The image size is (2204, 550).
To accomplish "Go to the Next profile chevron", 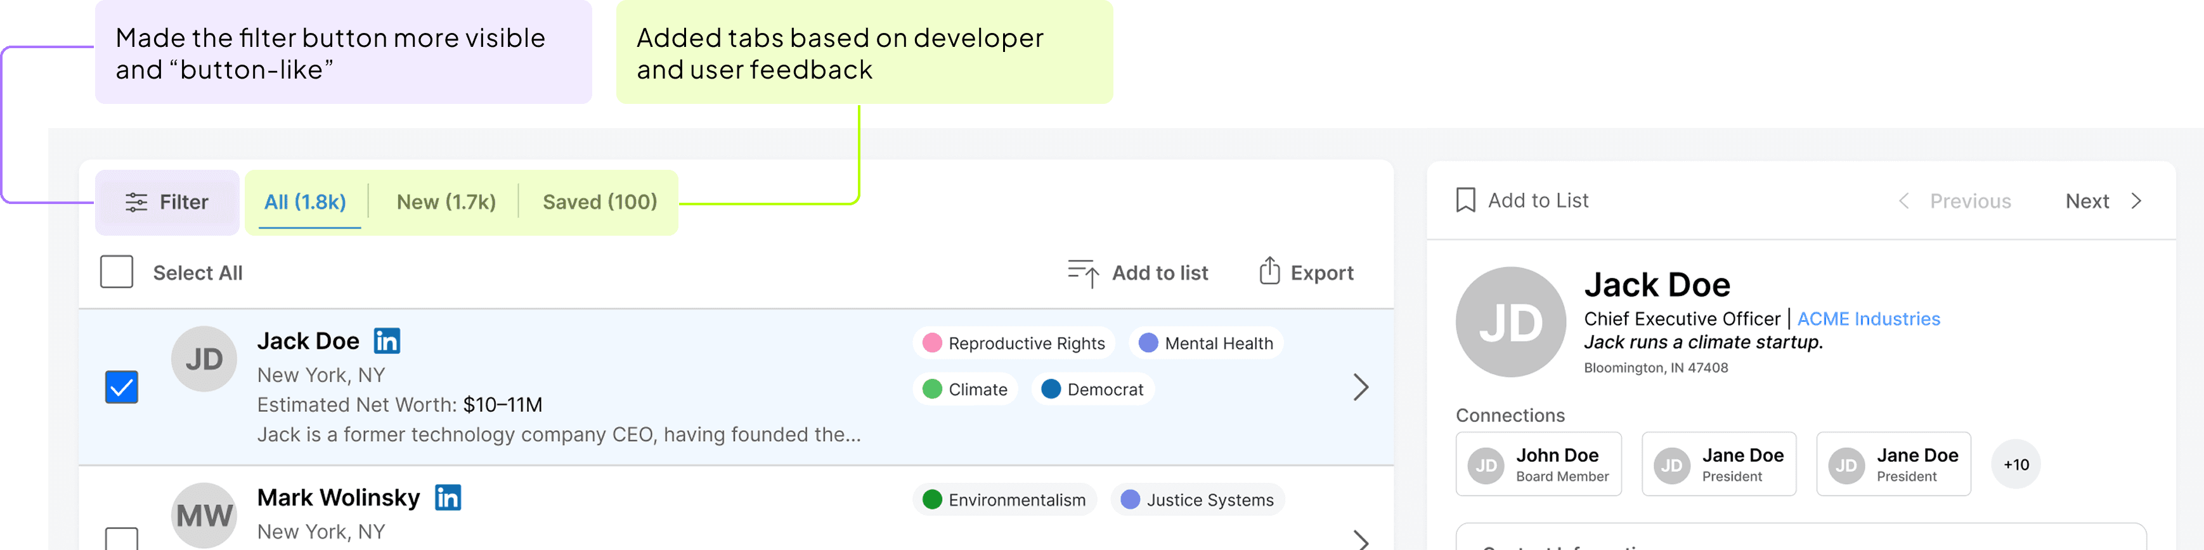I will point(2136,201).
